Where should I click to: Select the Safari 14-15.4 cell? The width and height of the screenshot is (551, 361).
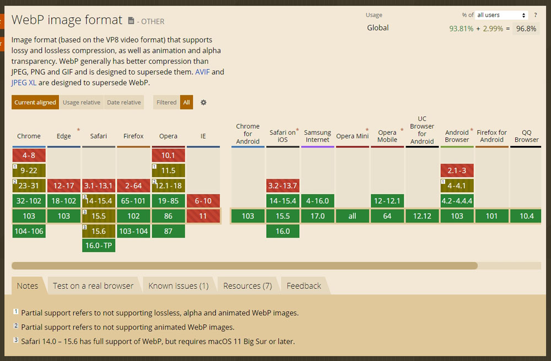[x=99, y=201]
